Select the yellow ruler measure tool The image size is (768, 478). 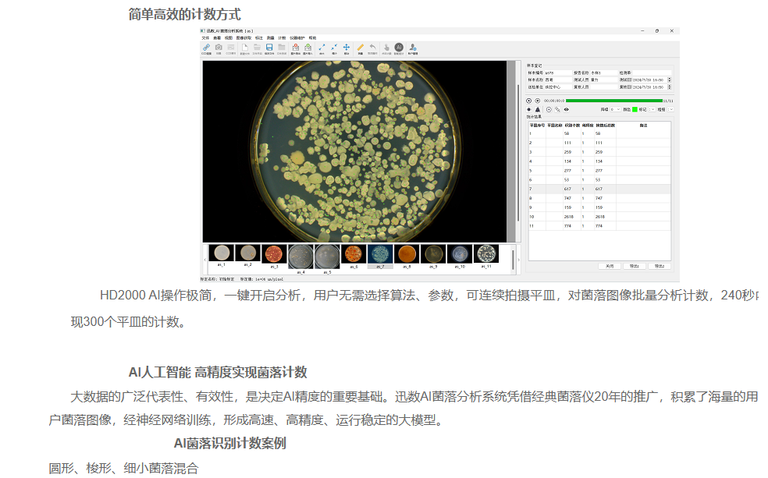[x=360, y=47]
